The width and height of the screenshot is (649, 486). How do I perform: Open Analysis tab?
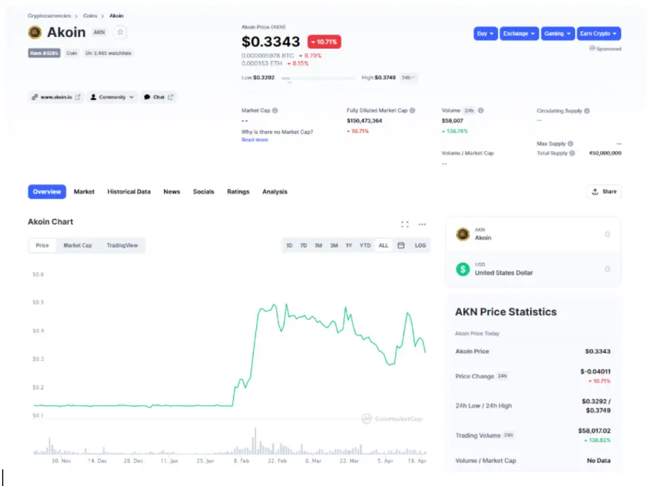tap(275, 192)
